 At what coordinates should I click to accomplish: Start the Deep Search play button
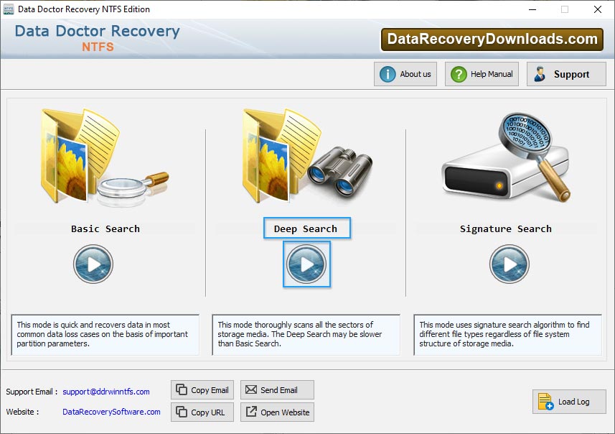click(x=306, y=264)
